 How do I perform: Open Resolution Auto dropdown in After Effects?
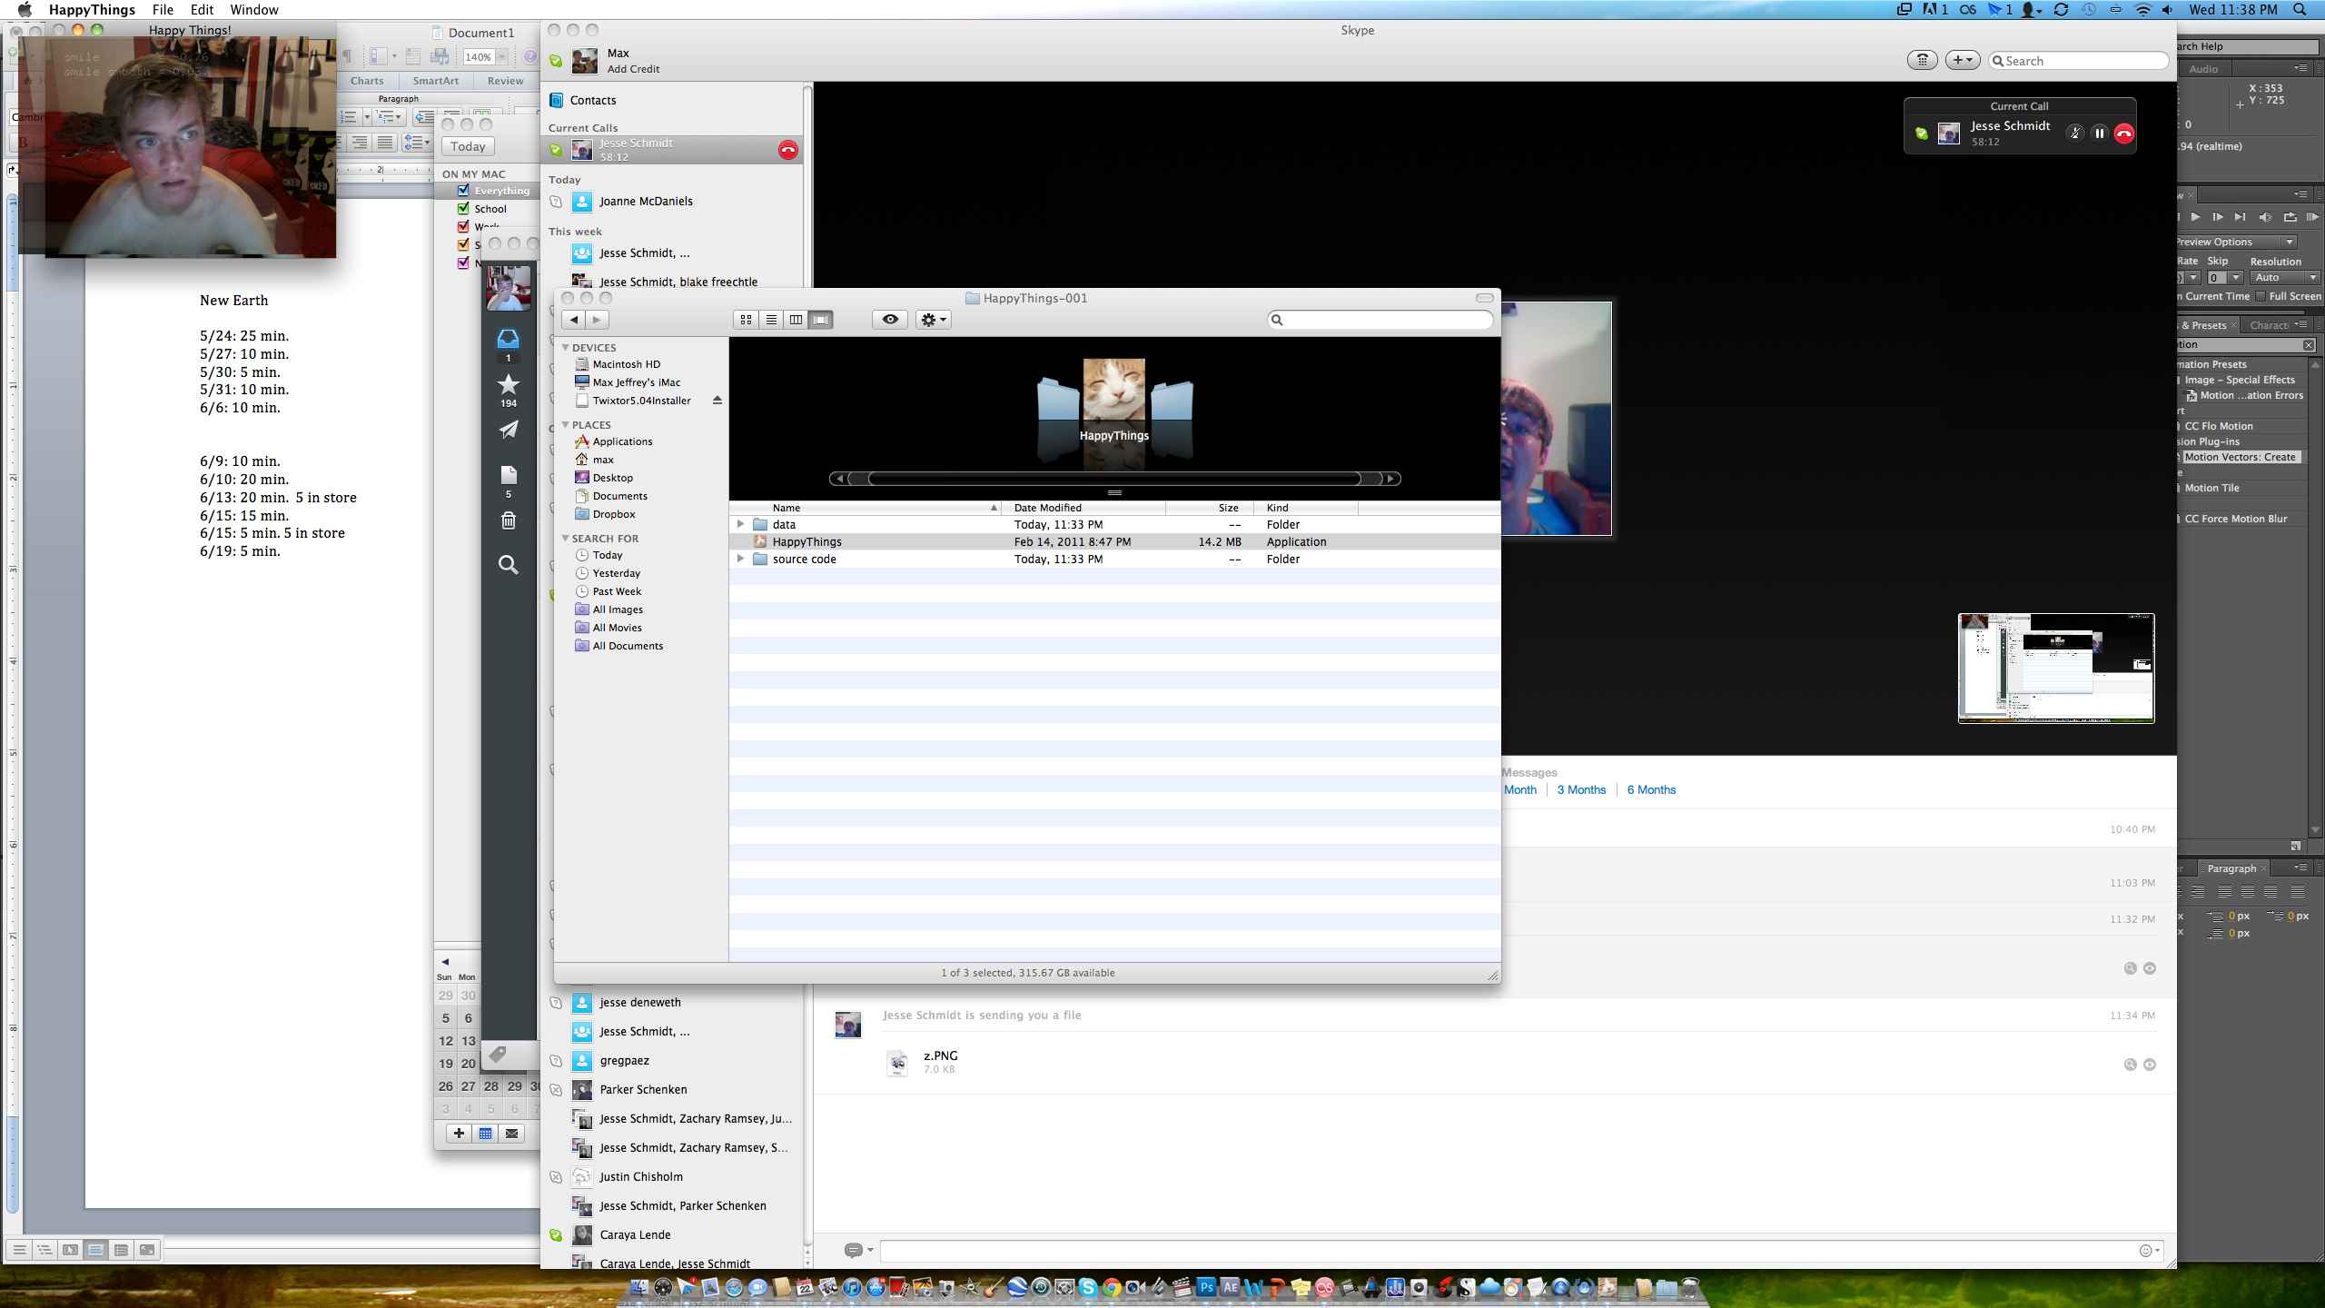(2285, 277)
